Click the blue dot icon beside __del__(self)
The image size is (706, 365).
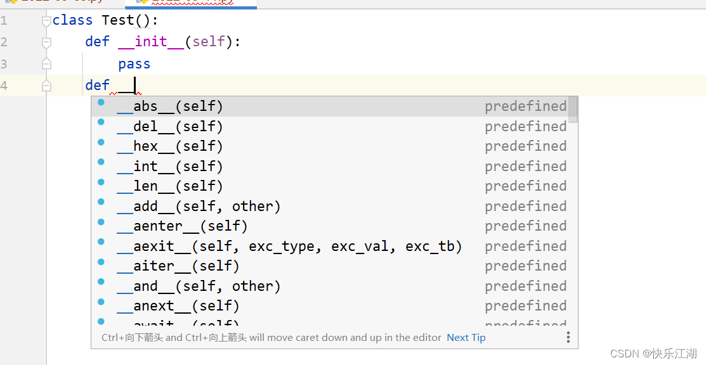pos(101,122)
